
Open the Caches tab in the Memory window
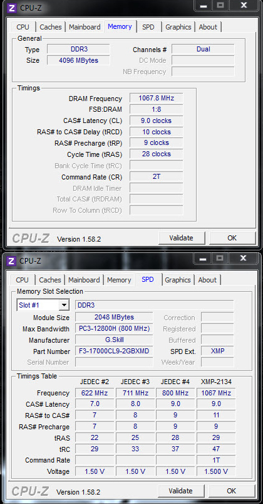click(51, 27)
